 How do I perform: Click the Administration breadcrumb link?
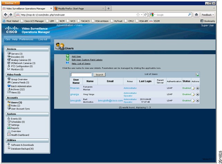(64, 25)
